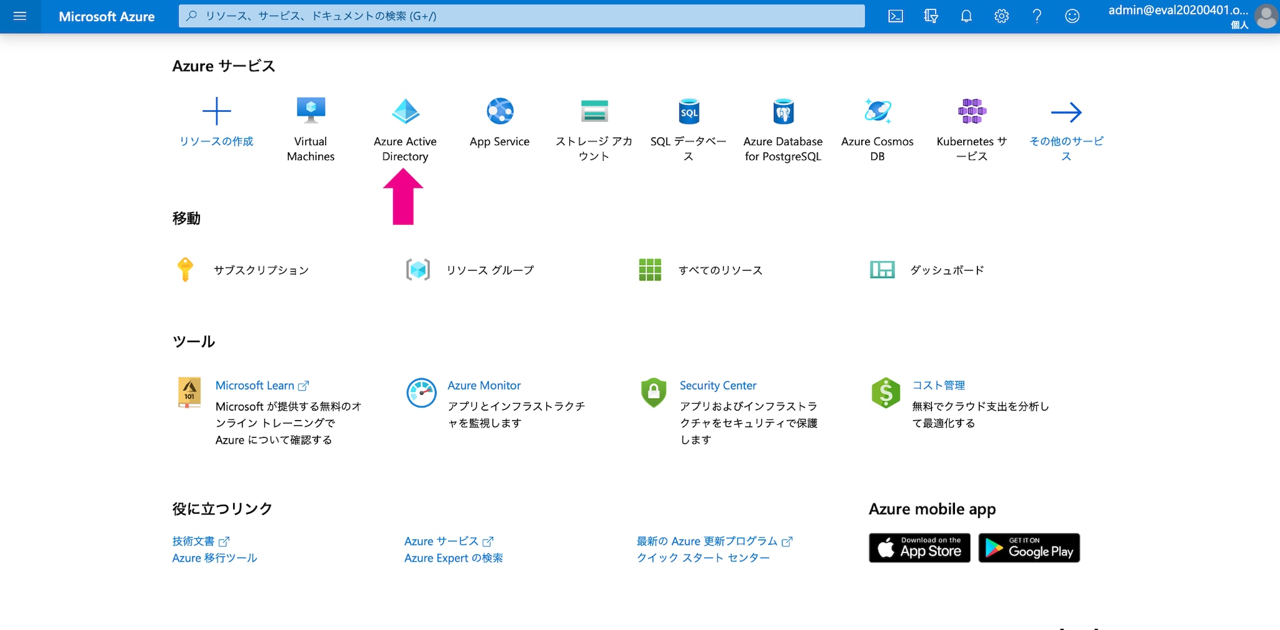This screenshot has width=1280, height=630.
Task: Open the Azure サービス useful link
Action: tap(449, 541)
